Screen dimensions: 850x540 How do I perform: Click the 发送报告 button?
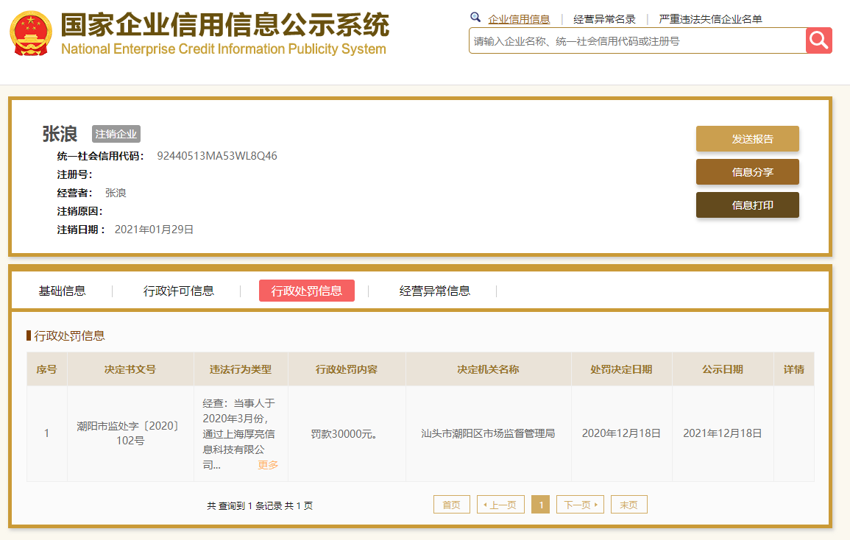[748, 139]
